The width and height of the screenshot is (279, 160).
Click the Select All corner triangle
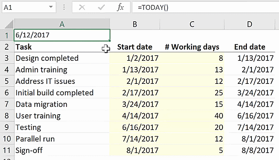click(x=7, y=24)
